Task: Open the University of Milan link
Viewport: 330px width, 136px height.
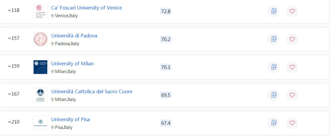Action: (72, 64)
